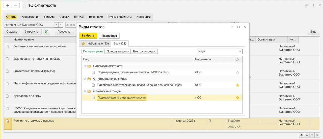Switch to the Избранные (33) tab
Image resolution: width=323 pixels, height=139 pixels.
pos(95,44)
